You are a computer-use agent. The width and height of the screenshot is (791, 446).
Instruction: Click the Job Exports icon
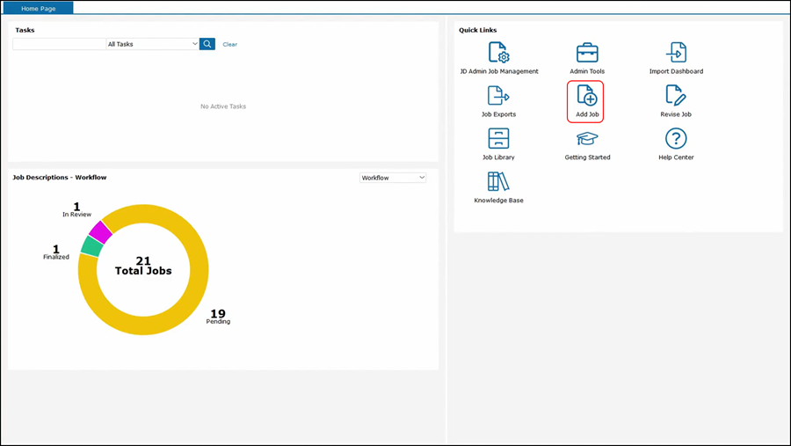coord(498,96)
